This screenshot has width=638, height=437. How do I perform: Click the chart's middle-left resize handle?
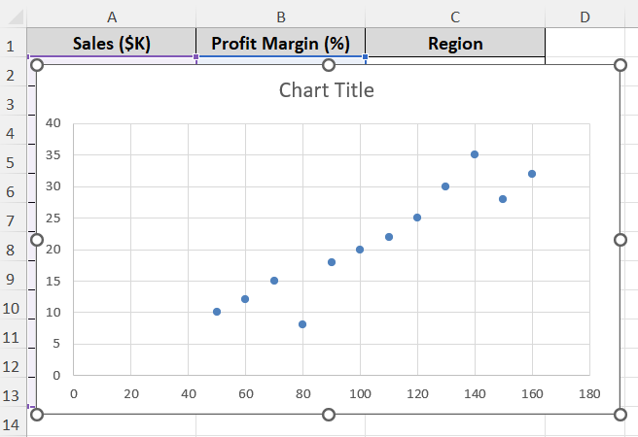click(37, 240)
